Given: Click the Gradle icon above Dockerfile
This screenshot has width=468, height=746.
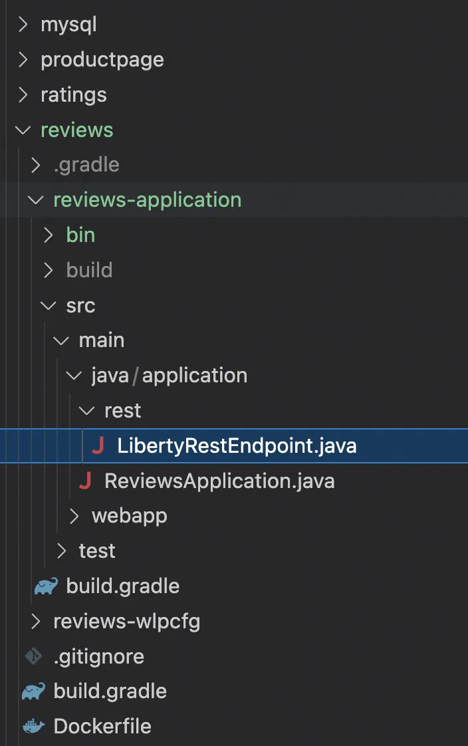Looking at the screenshot, I should click(33, 691).
